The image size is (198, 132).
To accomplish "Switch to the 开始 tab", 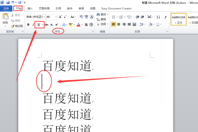I will (18, 9).
